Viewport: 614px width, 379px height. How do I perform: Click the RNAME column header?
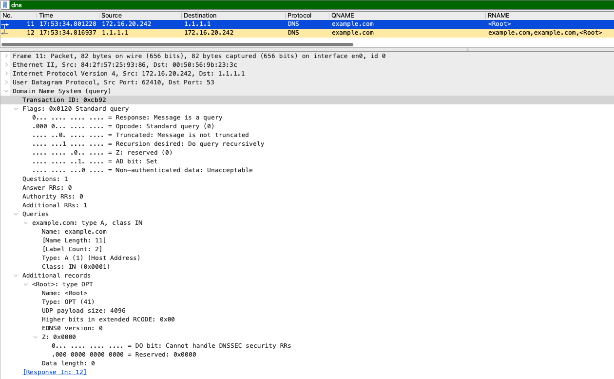550,16
